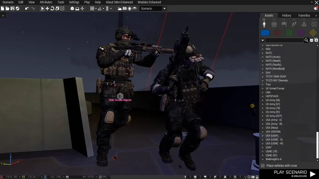The image size is (319, 179).
Task: Switch to the Assets tab
Action: click(x=269, y=15)
